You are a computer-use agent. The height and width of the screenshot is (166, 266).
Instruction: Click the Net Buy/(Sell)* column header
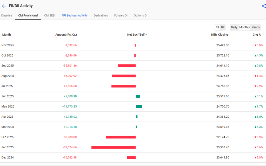click(x=137, y=35)
